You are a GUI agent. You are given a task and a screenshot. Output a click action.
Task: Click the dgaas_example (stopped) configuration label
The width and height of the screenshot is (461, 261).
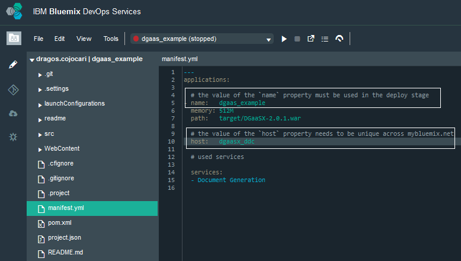(179, 39)
